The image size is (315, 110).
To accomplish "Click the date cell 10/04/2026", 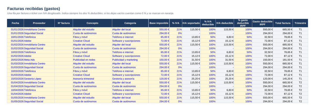I will pyautogui.click(x=15, y=90).
